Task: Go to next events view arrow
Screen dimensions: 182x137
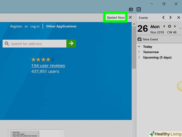Action: pos(170,18)
